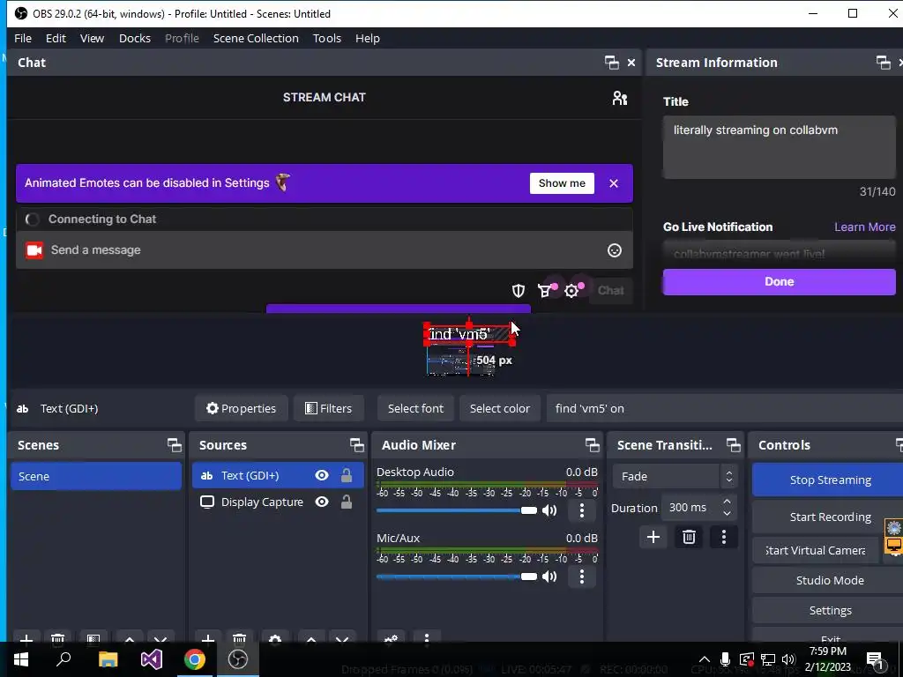The width and height of the screenshot is (903, 677).
Task: Open the Docks menu
Action: tap(135, 39)
